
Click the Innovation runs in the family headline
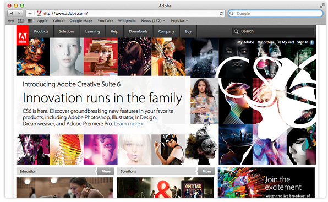point(102,98)
